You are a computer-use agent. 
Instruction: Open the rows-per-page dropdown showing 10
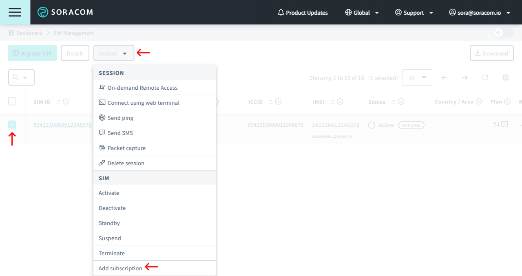pos(417,77)
